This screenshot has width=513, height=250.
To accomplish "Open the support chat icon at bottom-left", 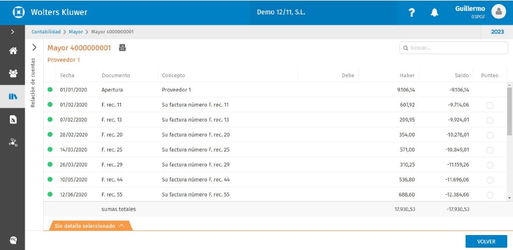I will click(x=13, y=240).
